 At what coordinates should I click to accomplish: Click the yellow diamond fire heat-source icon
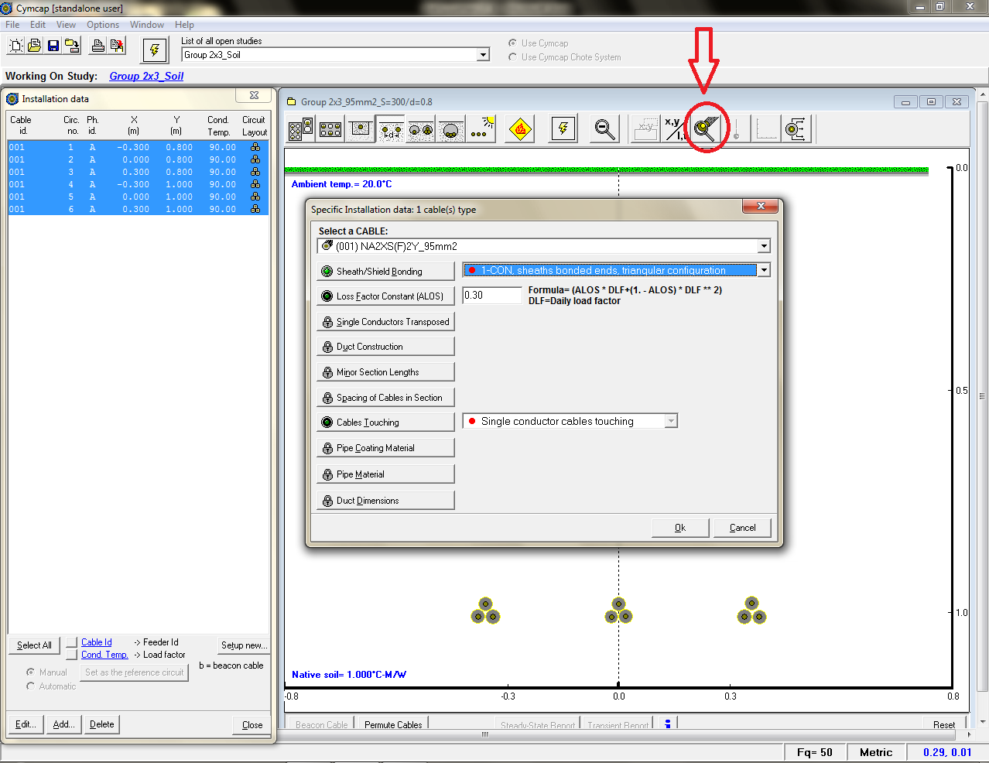(x=521, y=129)
